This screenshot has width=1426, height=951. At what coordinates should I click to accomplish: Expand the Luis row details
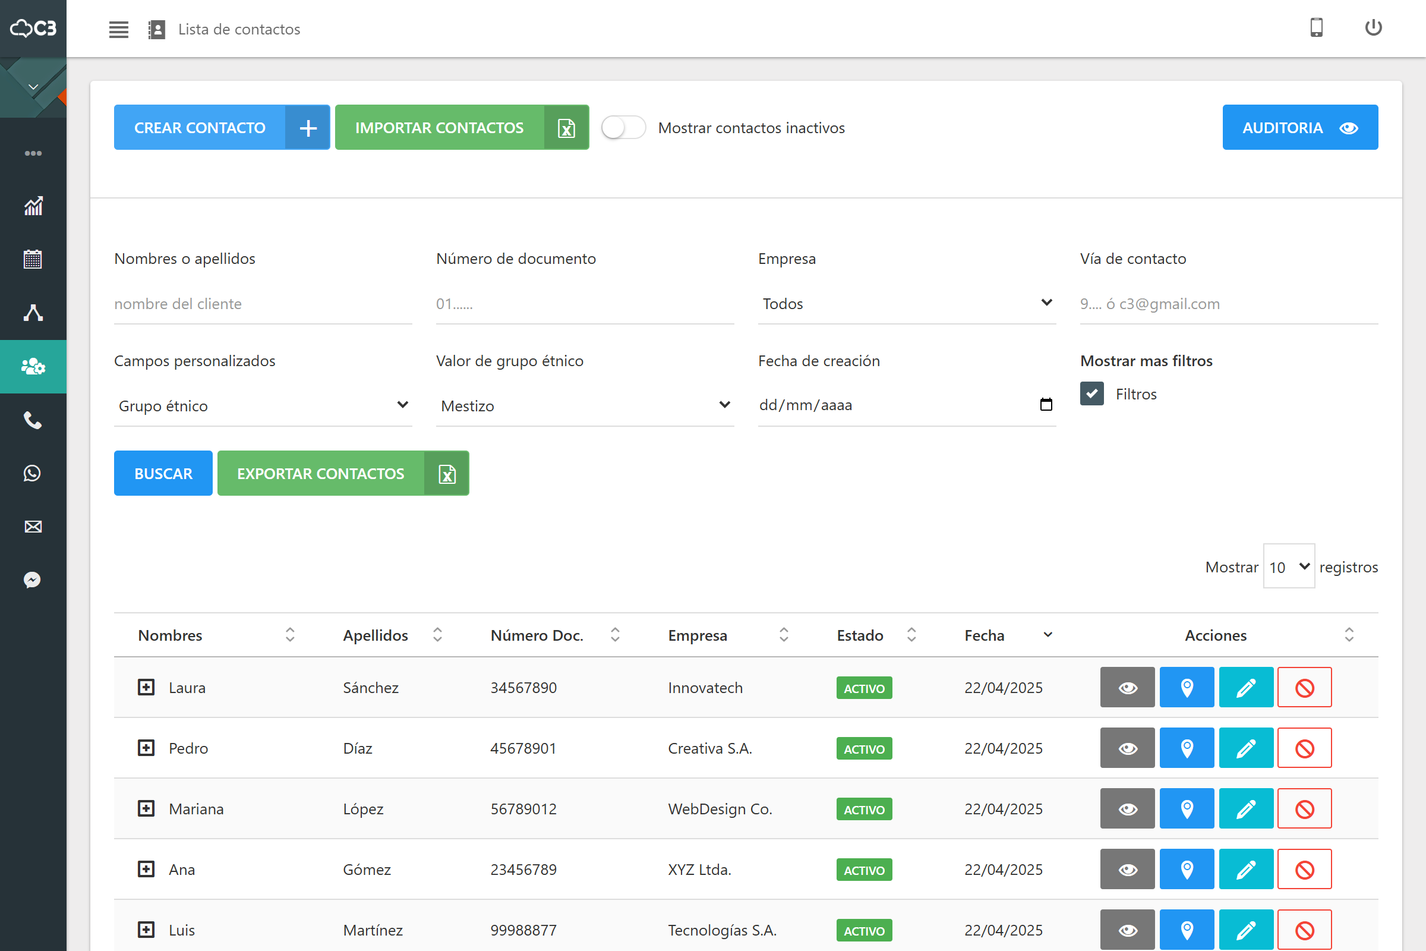(146, 930)
